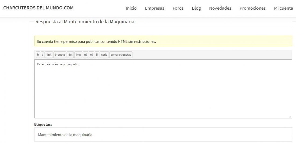Click the HTML permission notice text
Image resolution: width=296 pixels, height=143 pixels.
pos(96,42)
